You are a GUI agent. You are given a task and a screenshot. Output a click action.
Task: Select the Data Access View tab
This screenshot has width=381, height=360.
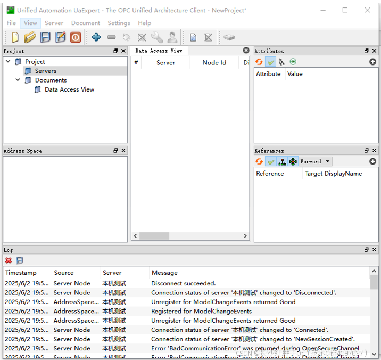[159, 51]
